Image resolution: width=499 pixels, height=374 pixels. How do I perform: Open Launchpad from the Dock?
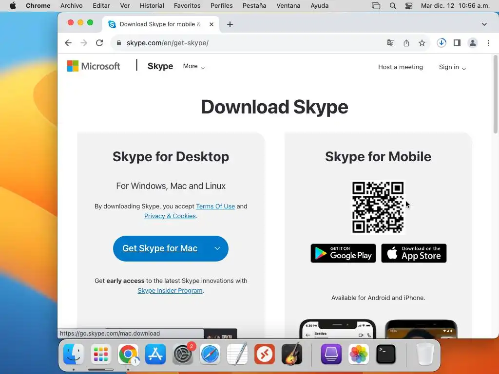(101, 354)
